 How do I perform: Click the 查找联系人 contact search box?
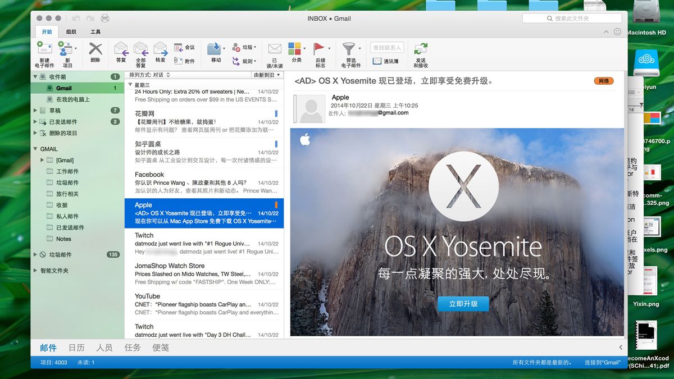coord(387,48)
